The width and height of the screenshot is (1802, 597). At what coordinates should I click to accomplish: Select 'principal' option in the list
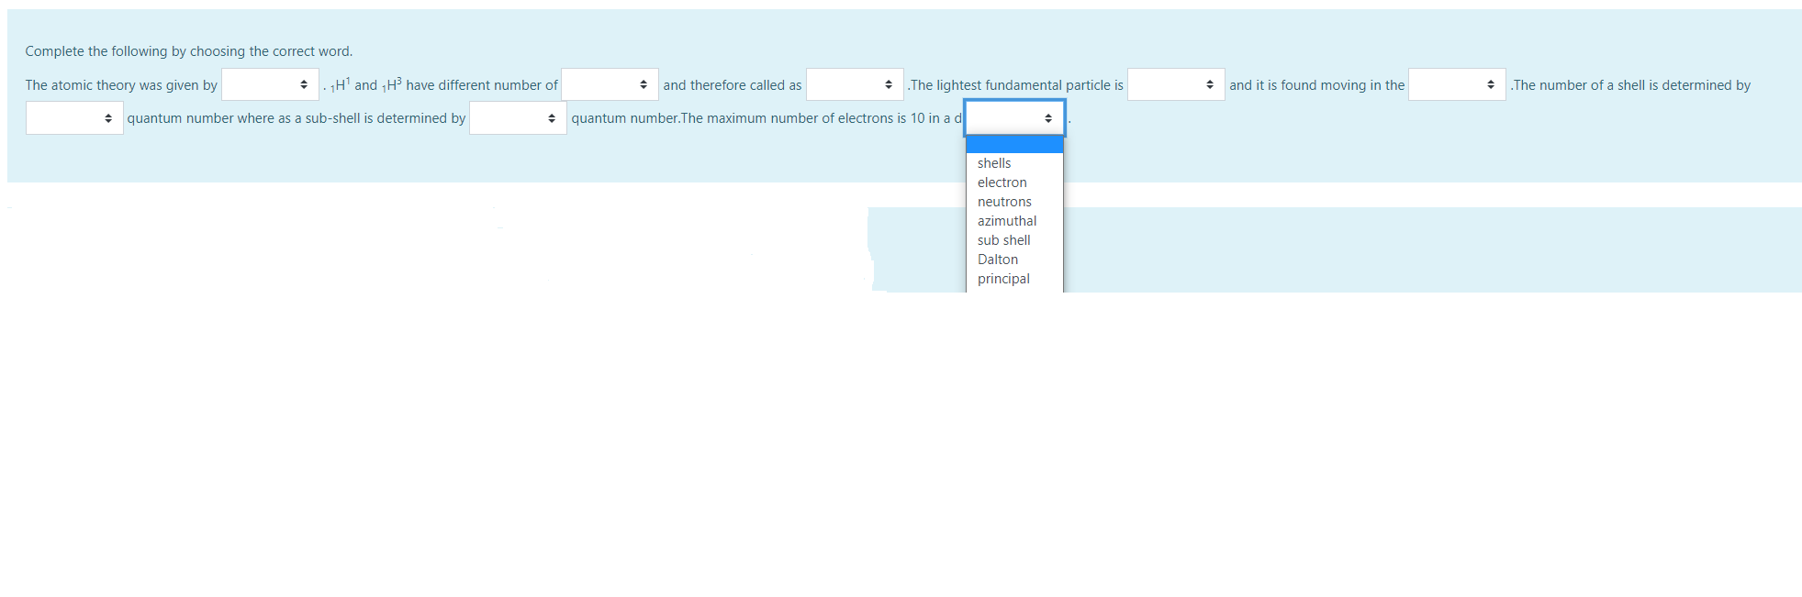[x=1014, y=279]
